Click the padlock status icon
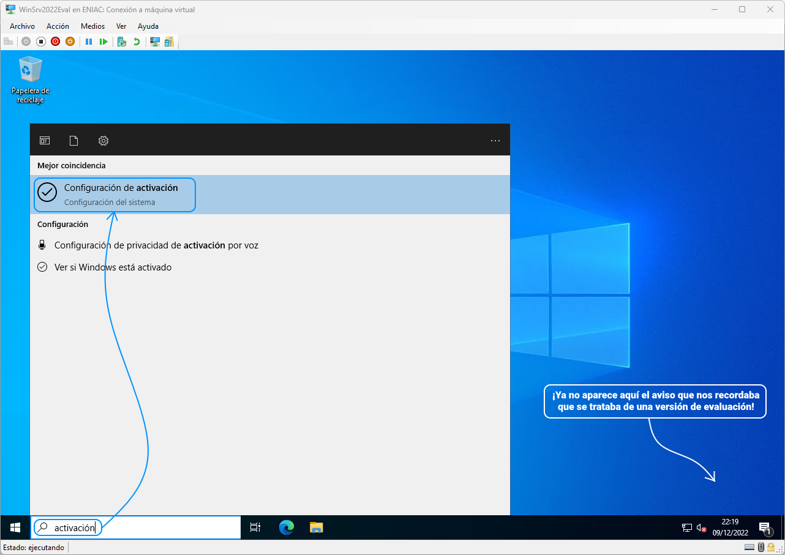This screenshot has height=555, width=785. pyautogui.click(x=770, y=548)
